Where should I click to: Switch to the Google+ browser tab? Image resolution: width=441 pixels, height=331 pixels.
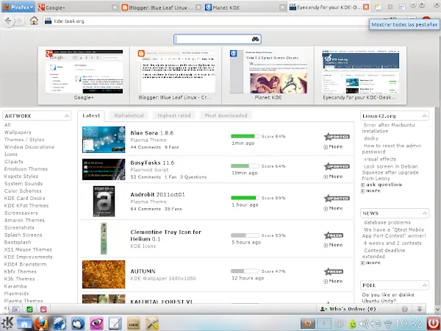(74, 7)
